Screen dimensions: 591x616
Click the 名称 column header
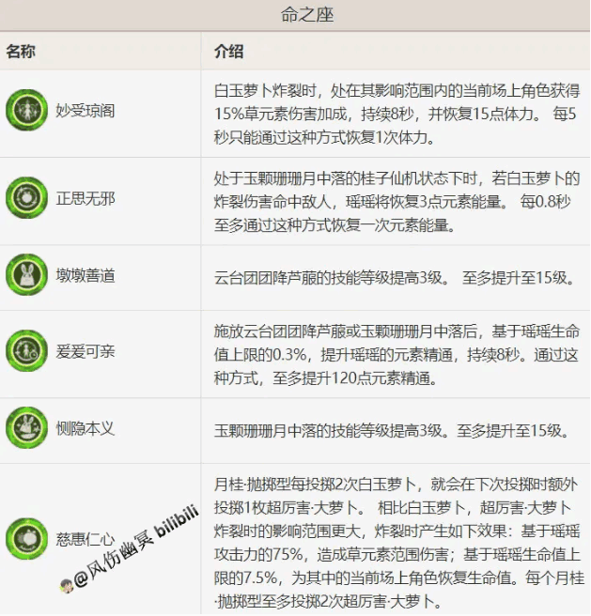pyautogui.click(x=21, y=52)
